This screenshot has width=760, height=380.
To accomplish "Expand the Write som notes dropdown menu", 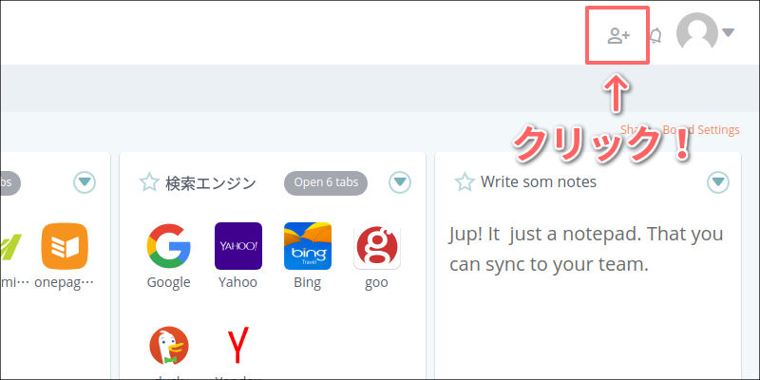I will coord(718,182).
